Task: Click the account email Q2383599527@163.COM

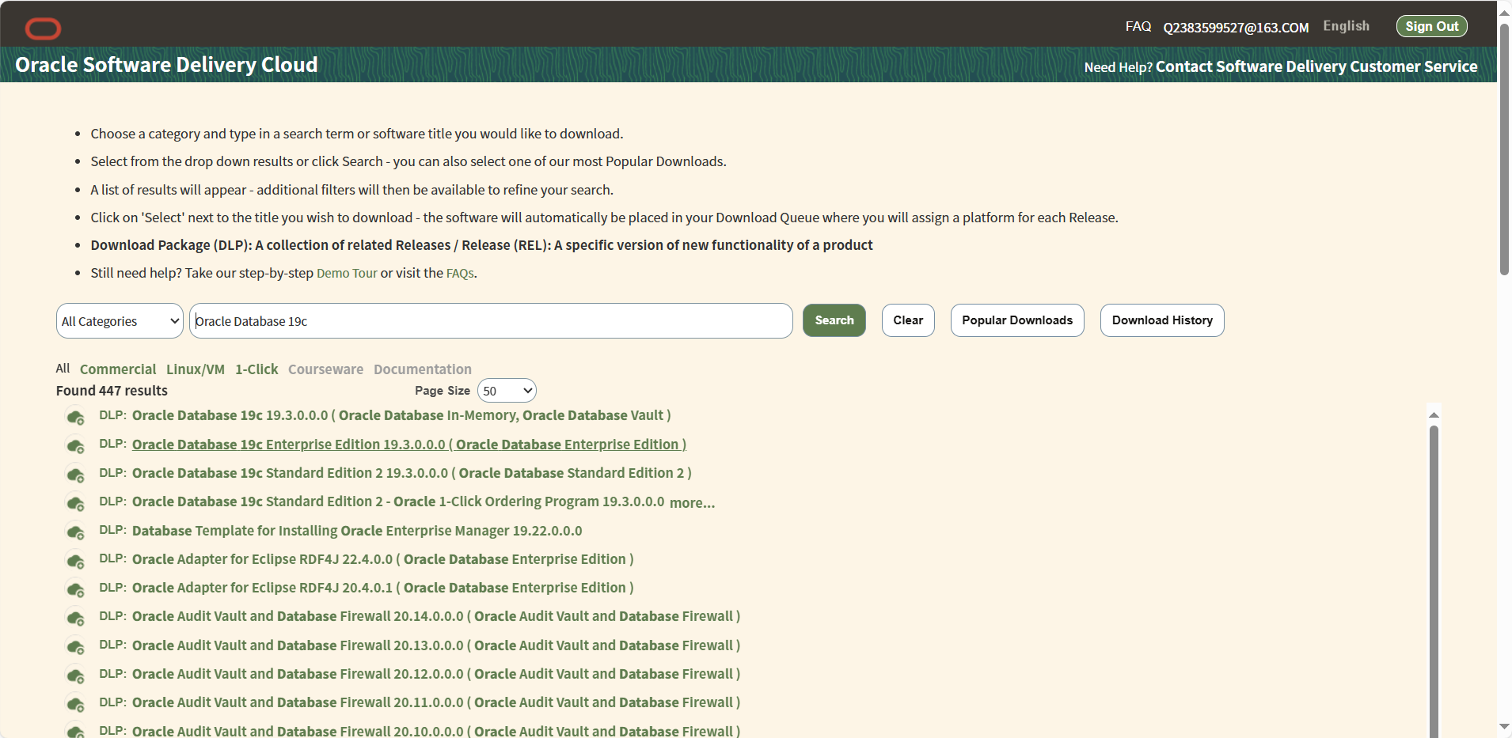Action: 1236,28
